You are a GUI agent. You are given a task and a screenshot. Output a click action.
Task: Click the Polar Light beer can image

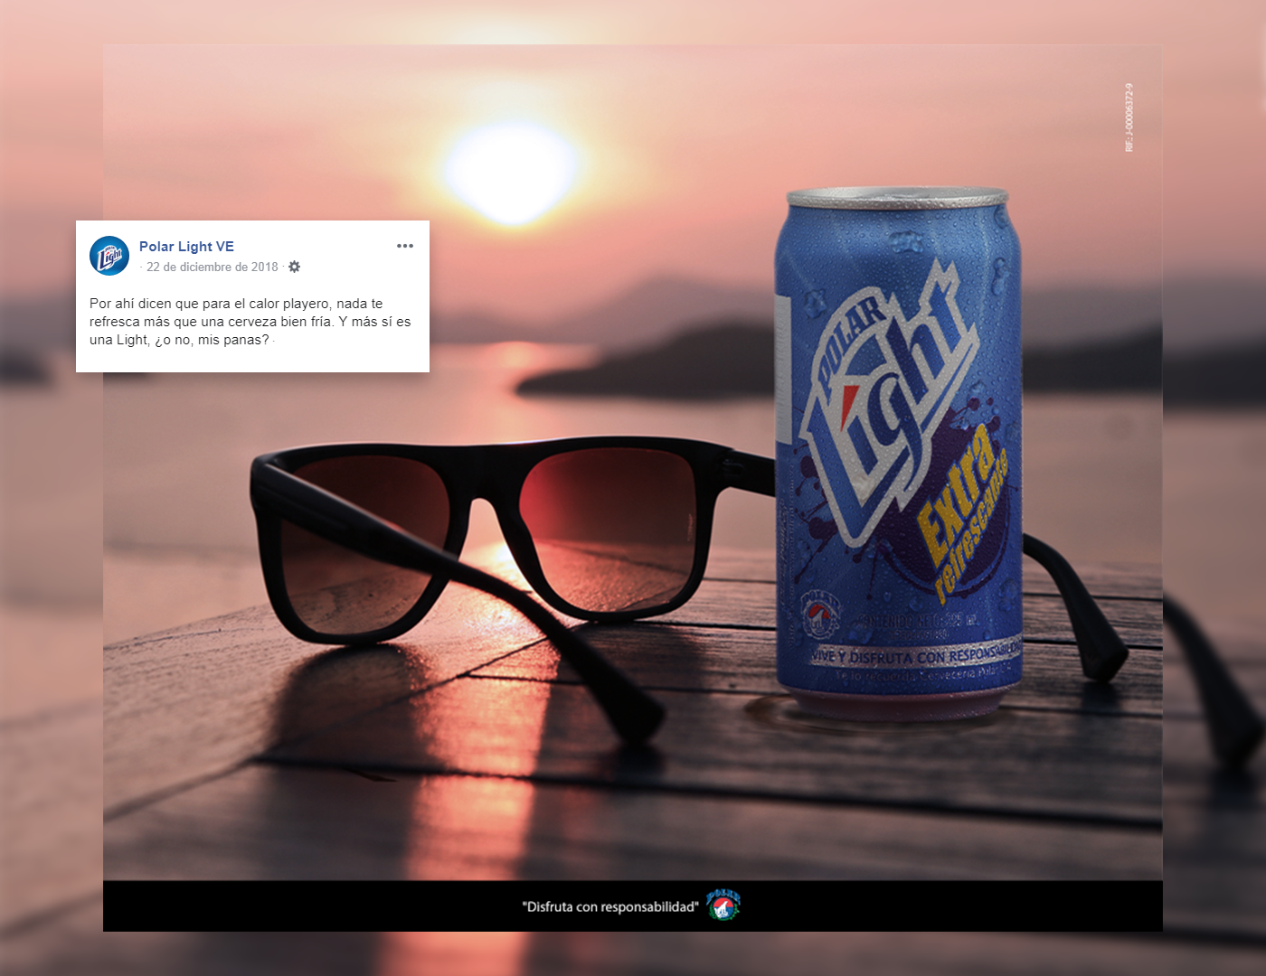coord(899,454)
